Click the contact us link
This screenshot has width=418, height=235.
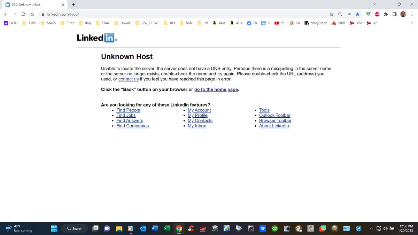point(129,79)
